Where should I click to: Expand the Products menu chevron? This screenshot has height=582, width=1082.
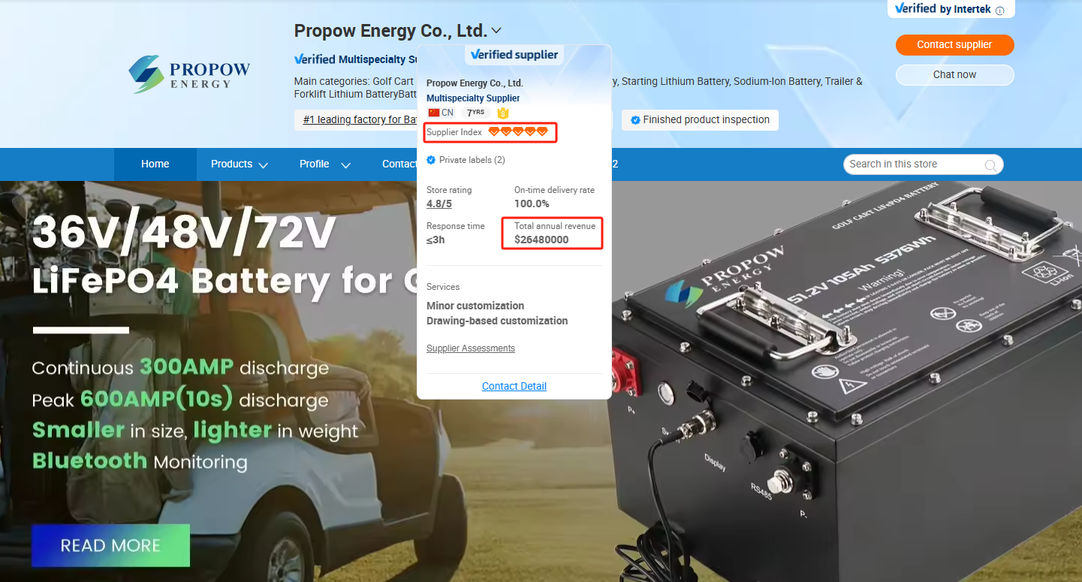point(263,165)
